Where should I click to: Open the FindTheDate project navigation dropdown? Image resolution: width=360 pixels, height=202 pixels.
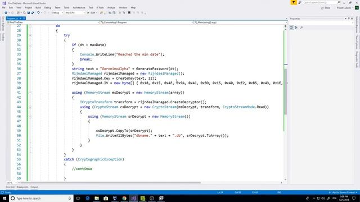click(x=53, y=22)
